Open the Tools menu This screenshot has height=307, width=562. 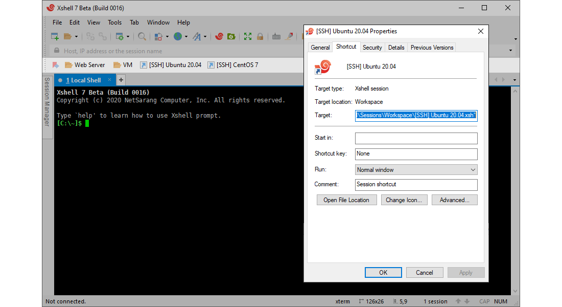(x=114, y=23)
